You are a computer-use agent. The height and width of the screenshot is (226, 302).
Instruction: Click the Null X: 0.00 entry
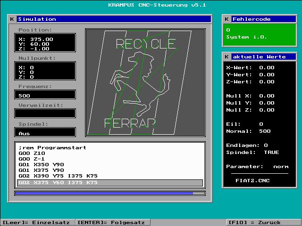tap(250, 96)
